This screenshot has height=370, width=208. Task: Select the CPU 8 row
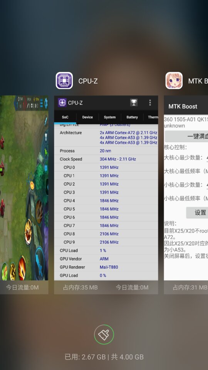point(106,234)
